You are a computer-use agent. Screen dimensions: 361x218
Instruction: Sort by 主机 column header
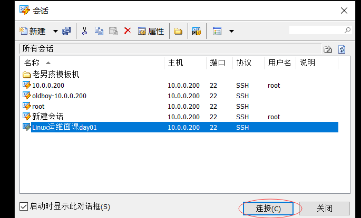click(186, 63)
